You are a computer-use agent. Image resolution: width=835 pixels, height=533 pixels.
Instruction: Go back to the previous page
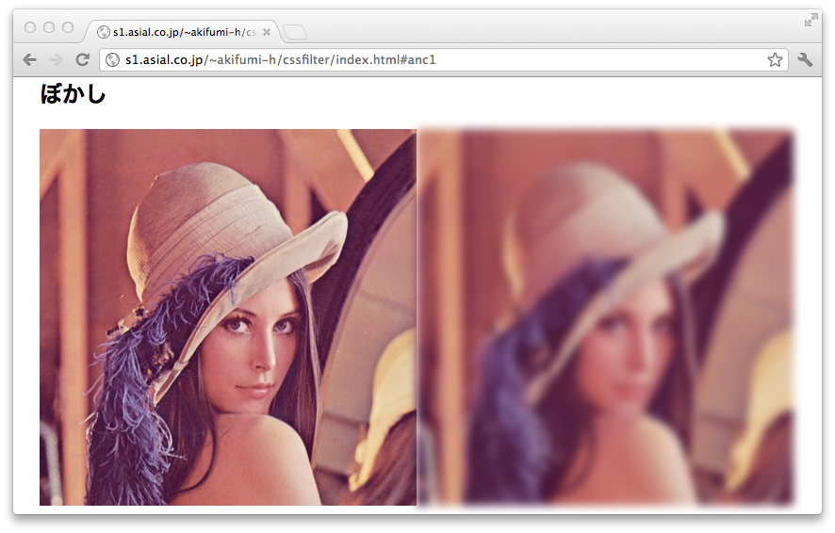coord(30,59)
